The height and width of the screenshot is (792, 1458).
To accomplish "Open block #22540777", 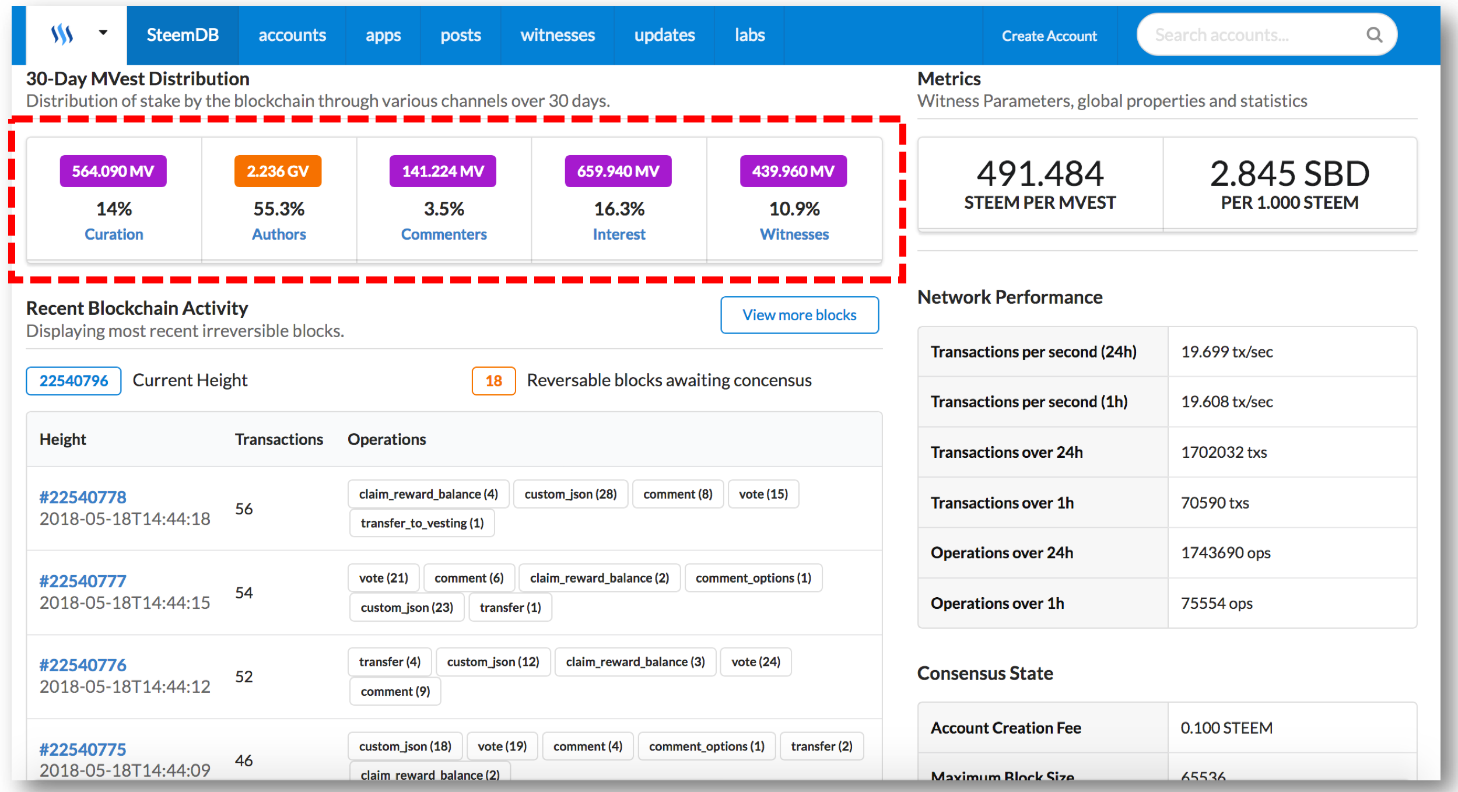I will tap(83, 581).
